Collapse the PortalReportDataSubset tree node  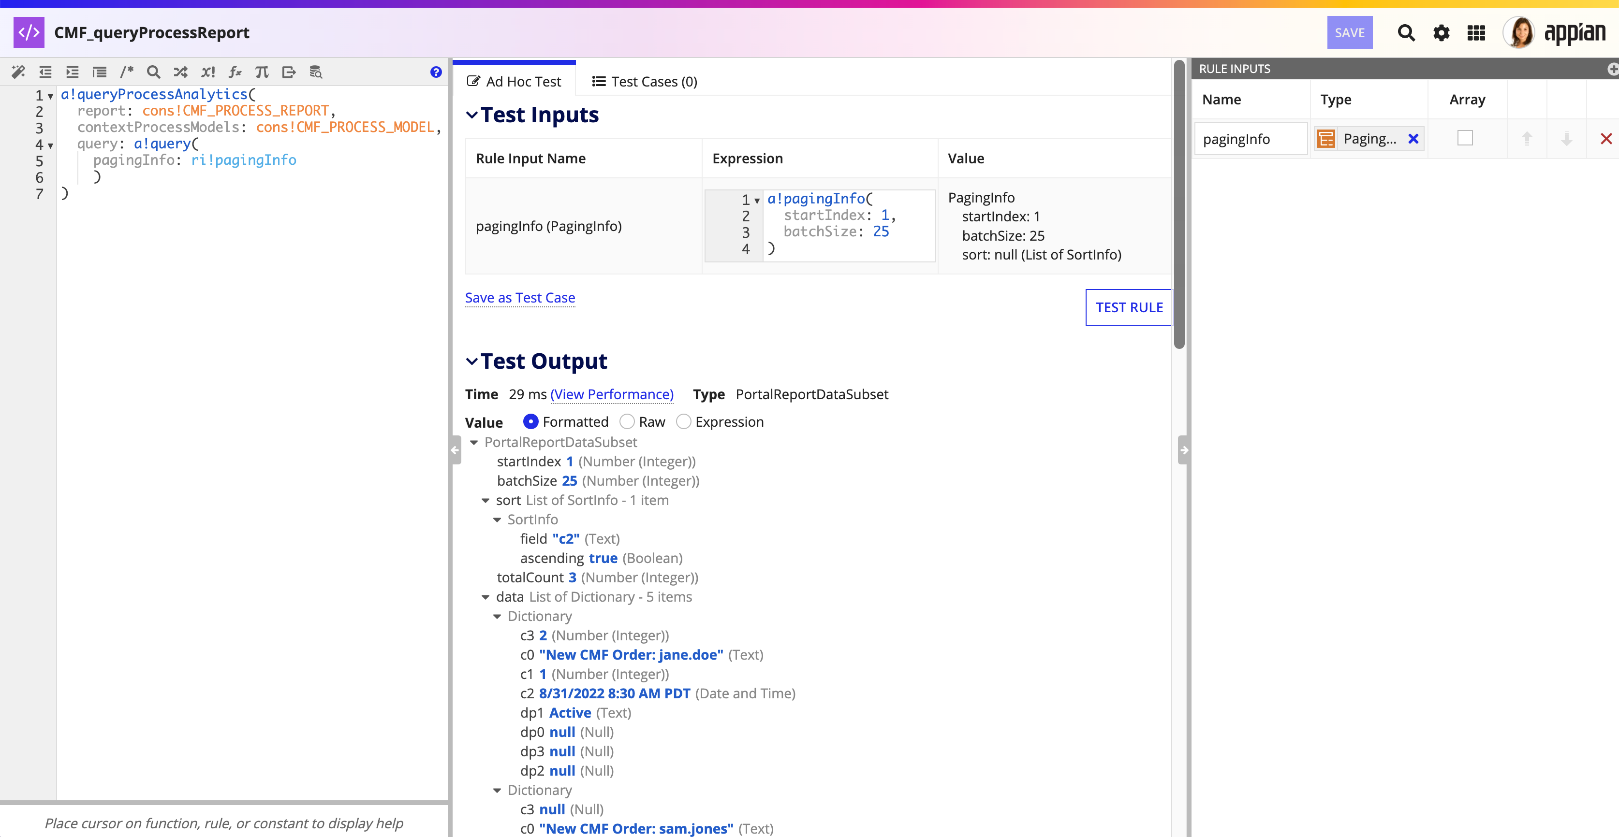(474, 443)
